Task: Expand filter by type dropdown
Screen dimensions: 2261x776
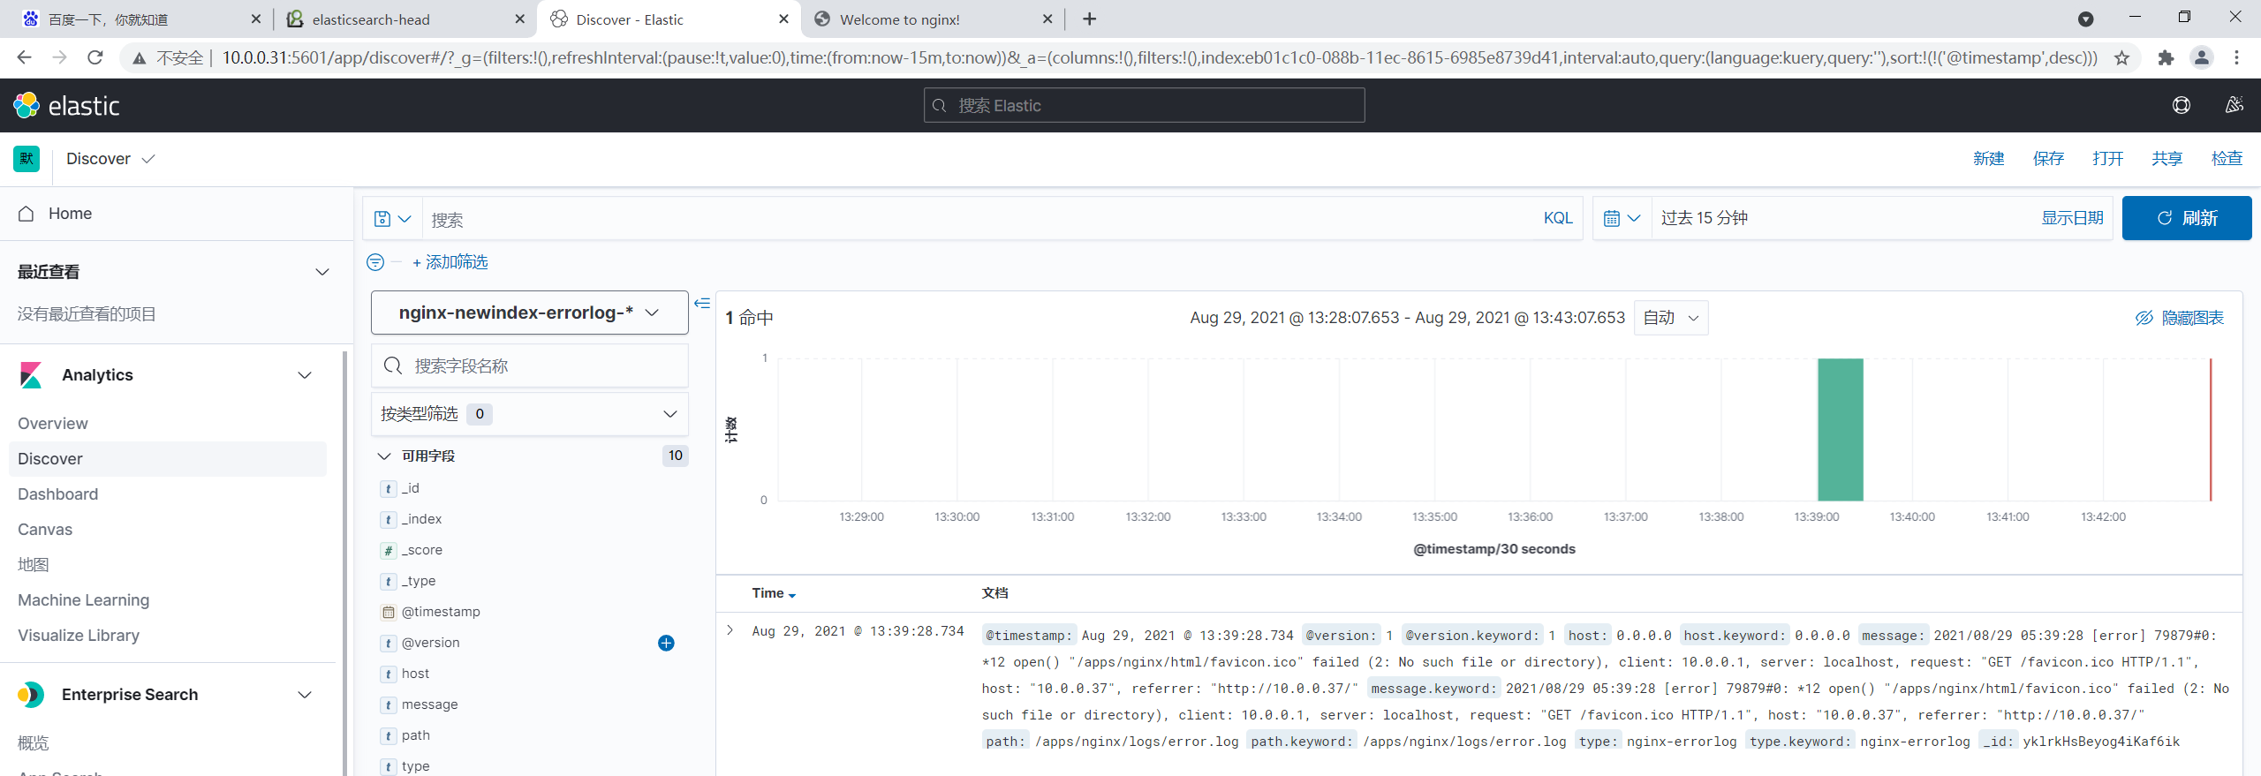Action: point(530,414)
